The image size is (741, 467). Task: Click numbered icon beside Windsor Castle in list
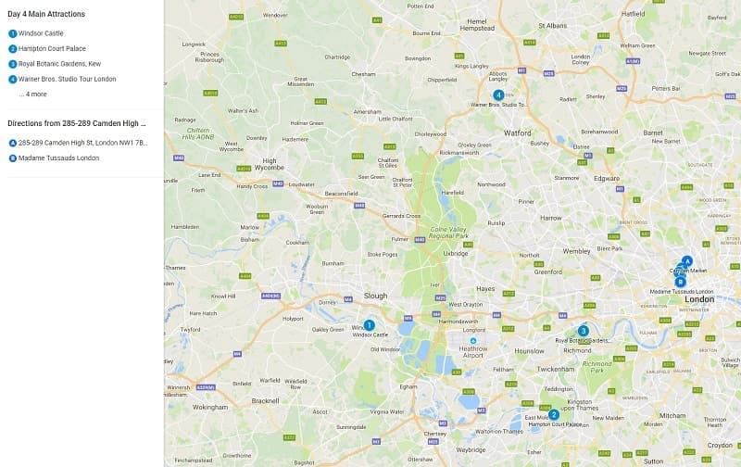(x=13, y=33)
